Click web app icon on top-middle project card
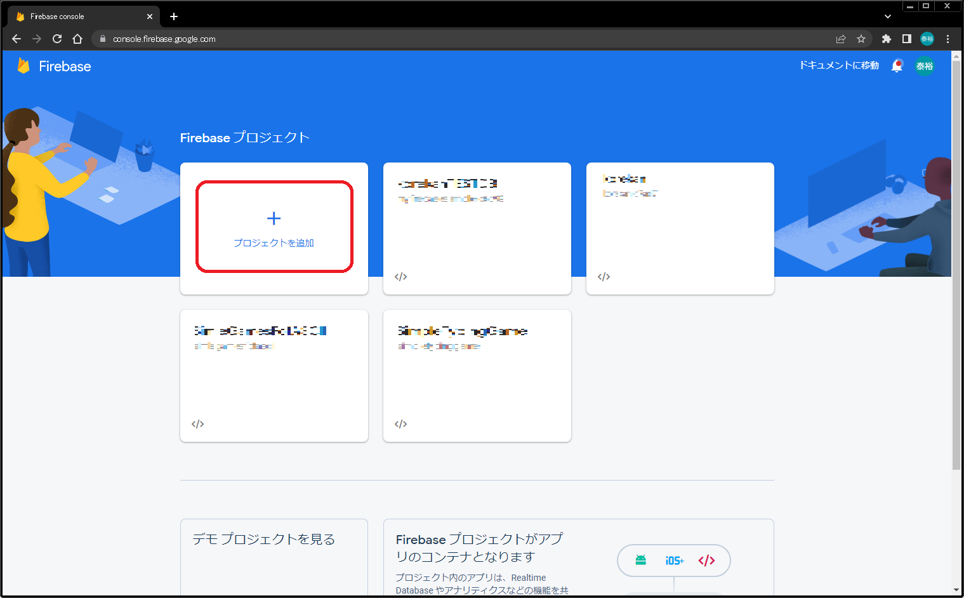Viewport: 964px width, 598px height. pyautogui.click(x=401, y=277)
